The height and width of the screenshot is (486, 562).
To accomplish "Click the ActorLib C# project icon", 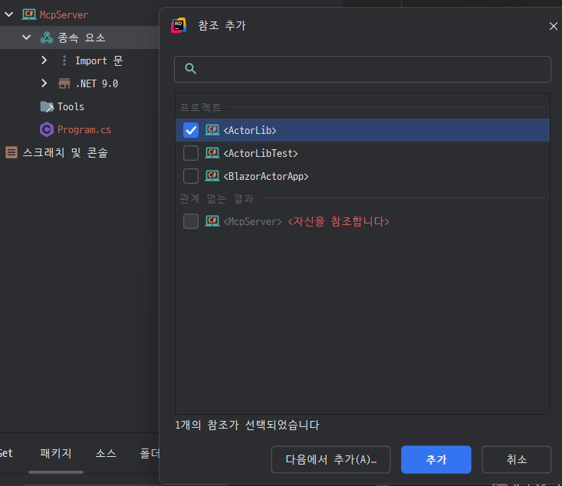I will tap(212, 131).
